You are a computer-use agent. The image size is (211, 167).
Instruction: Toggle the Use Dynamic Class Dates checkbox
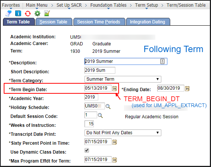87,150
